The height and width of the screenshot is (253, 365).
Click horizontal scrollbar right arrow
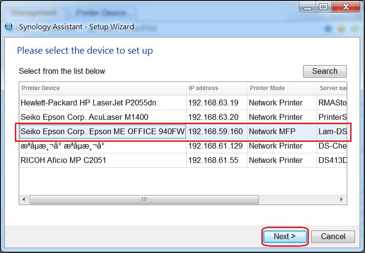tap(342, 199)
